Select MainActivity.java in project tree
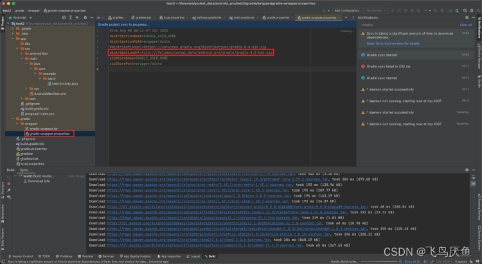Screen dimensions: 482x264 click(62, 84)
